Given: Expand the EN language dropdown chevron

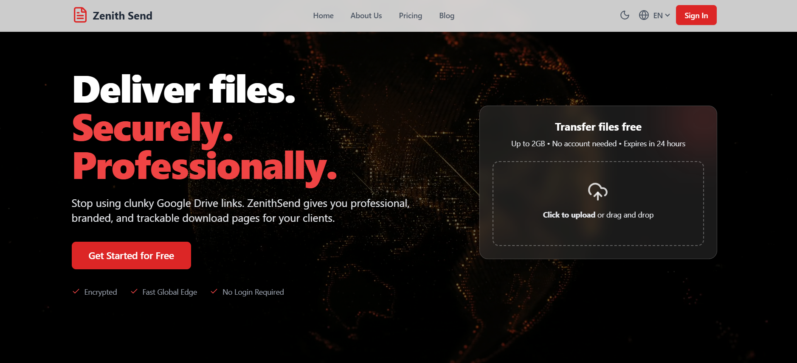Looking at the screenshot, I should click(667, 15).
